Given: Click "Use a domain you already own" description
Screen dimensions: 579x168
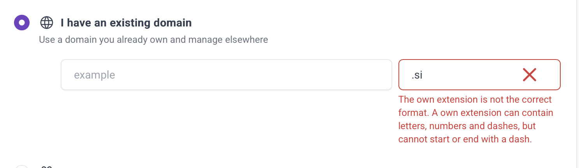Looking at the screenshot, I should (117, 40).
